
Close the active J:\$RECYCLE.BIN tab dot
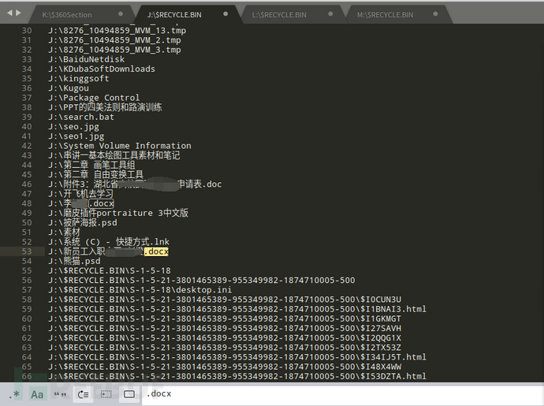pos(226,14)
